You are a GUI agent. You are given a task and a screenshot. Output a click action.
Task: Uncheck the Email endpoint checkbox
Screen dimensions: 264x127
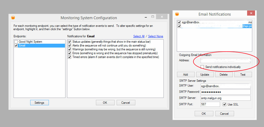pos(16,45)
